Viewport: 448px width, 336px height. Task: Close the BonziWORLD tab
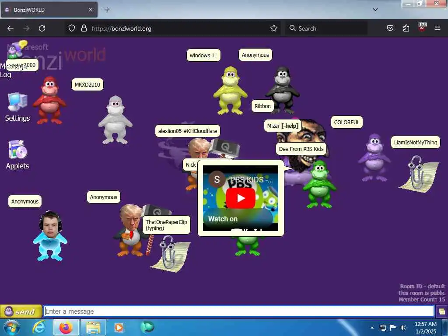click(x=91, y=10)
